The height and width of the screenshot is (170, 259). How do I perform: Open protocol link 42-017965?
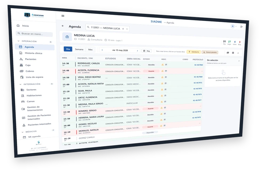(x=199, y=65)
